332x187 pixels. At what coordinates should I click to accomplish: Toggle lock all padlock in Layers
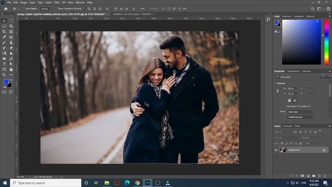point(300,143)
